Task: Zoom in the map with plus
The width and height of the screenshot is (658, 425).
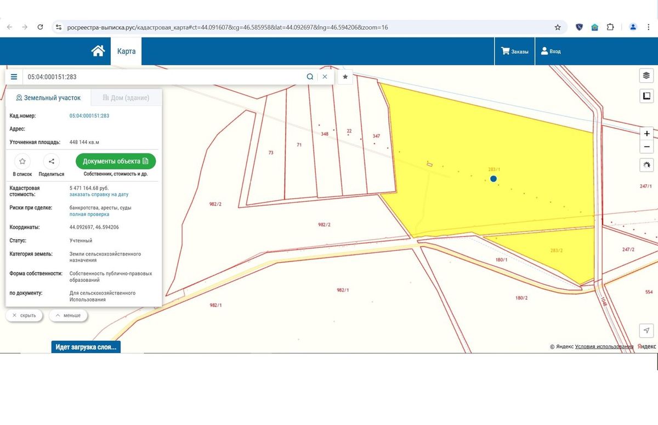Action: coord(647,133)
